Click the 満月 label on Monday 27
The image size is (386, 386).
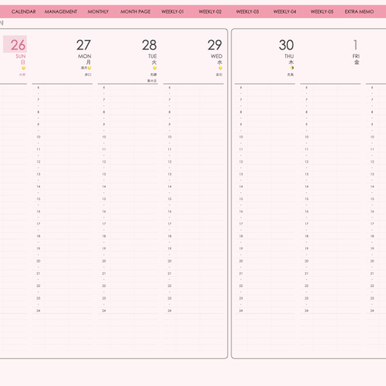pos(84,68)
